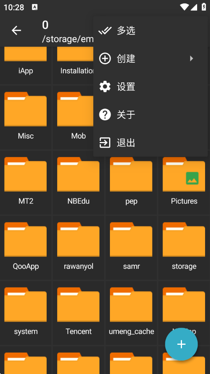Select 多选 menu entry
The image size is (210, 374).
[150, 30]
